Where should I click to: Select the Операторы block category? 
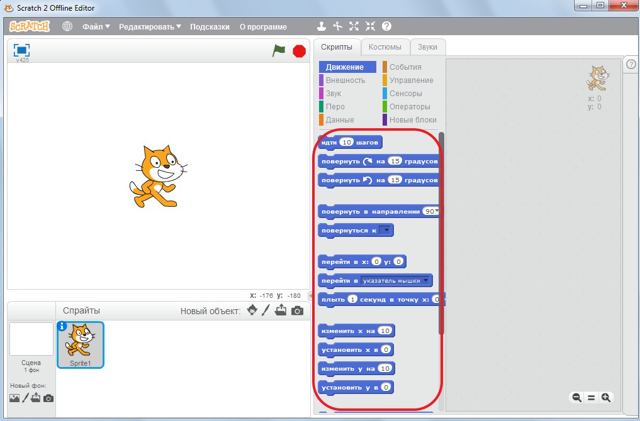(407, 106)
